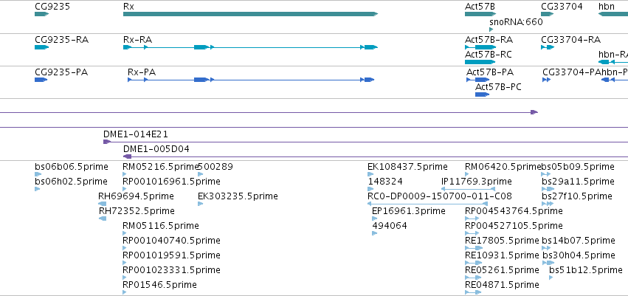The width and height of the screenshot is (628, 296).
Task: Click the CG9235 gene arrow glyph
Action: pyautogui.click(x=41, y=14)
